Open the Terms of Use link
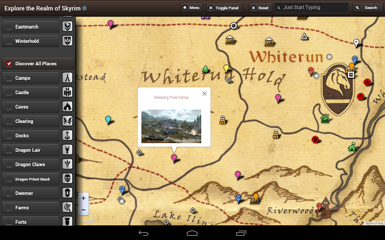385x240 pixels. click(x=374, y=223)
